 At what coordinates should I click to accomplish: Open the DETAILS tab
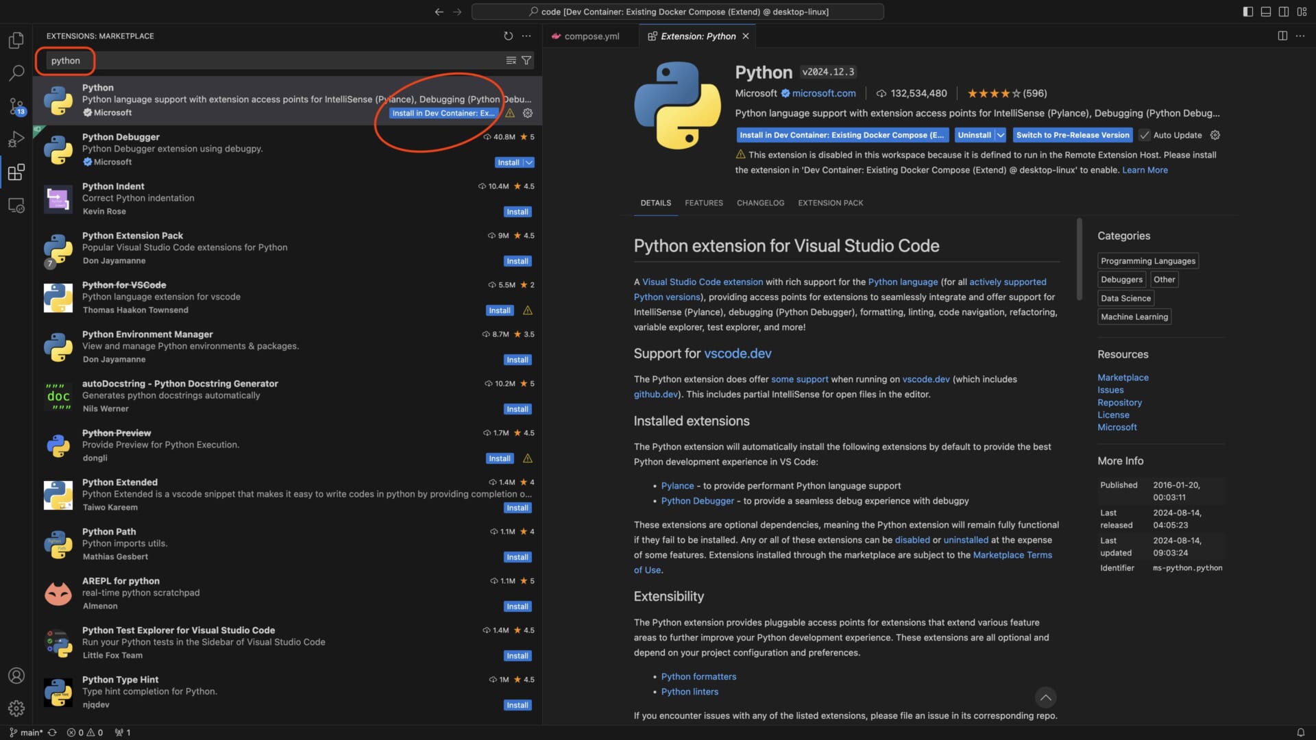[x=656, y=203]
